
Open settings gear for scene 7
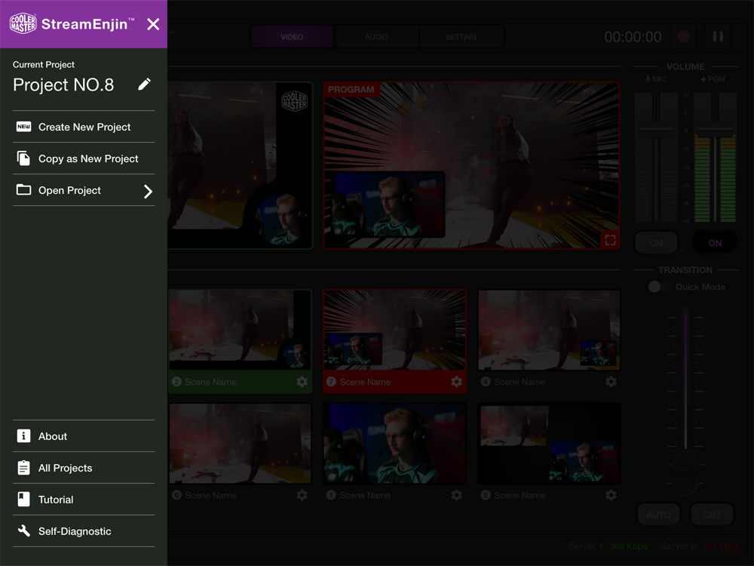(x=456, y=382)
